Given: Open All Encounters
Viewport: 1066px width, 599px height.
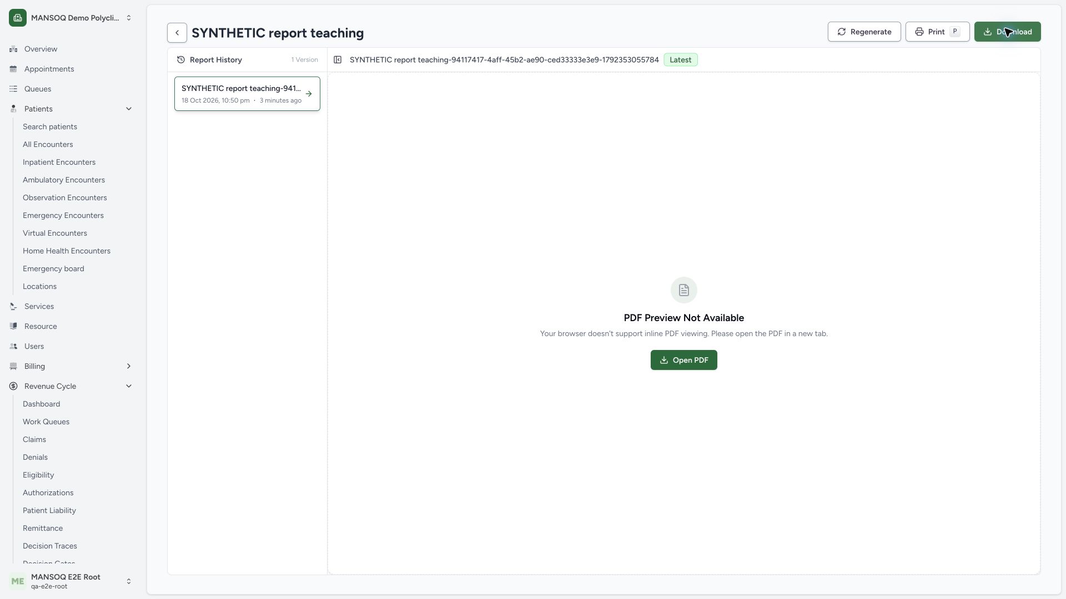Looking at the screenshot, I should coord(48,144).
